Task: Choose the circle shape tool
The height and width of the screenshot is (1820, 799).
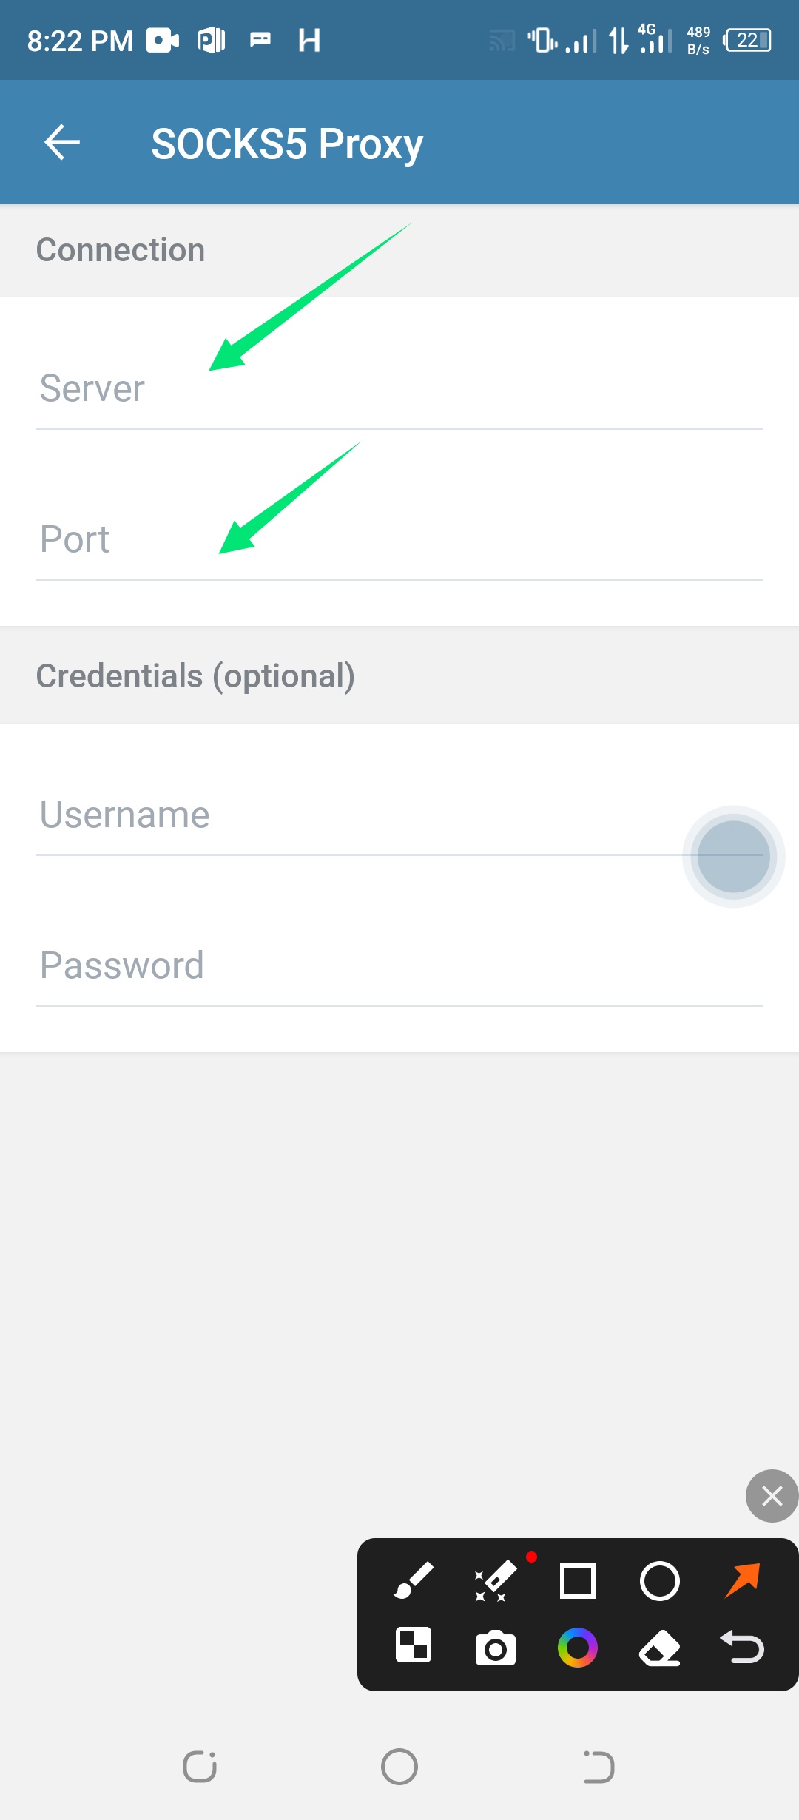Action: pos(659,1581)
